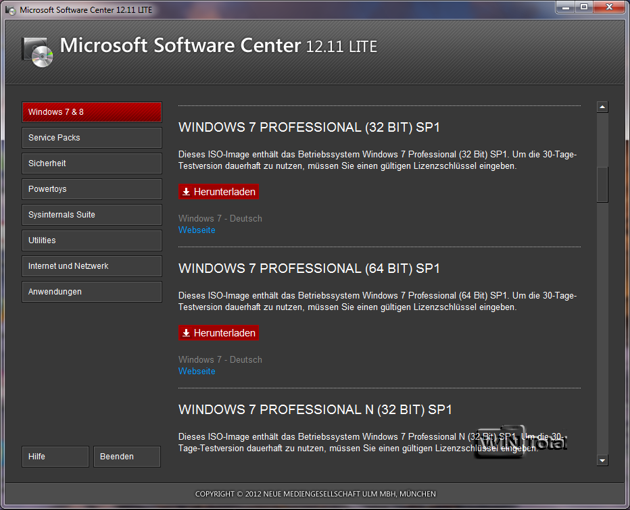Open the Windows 7 & 8 category
The width and height of the screenshot is (630, 510).
92,112
